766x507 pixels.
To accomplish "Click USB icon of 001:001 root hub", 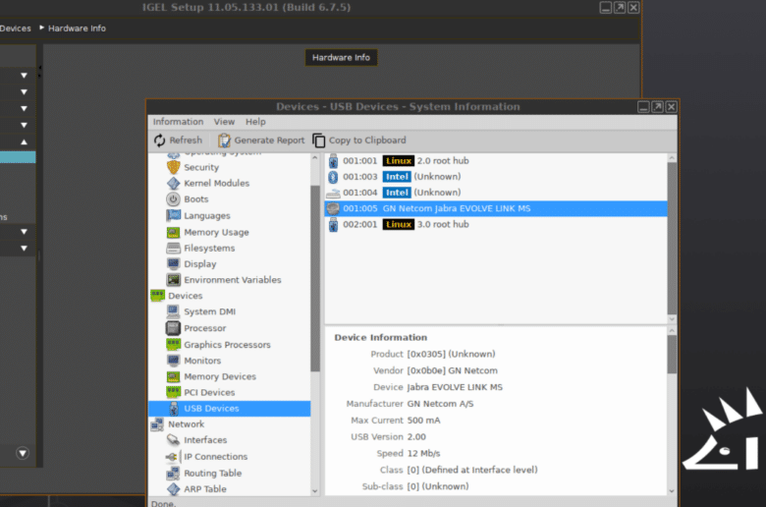I will coord(333,161).
